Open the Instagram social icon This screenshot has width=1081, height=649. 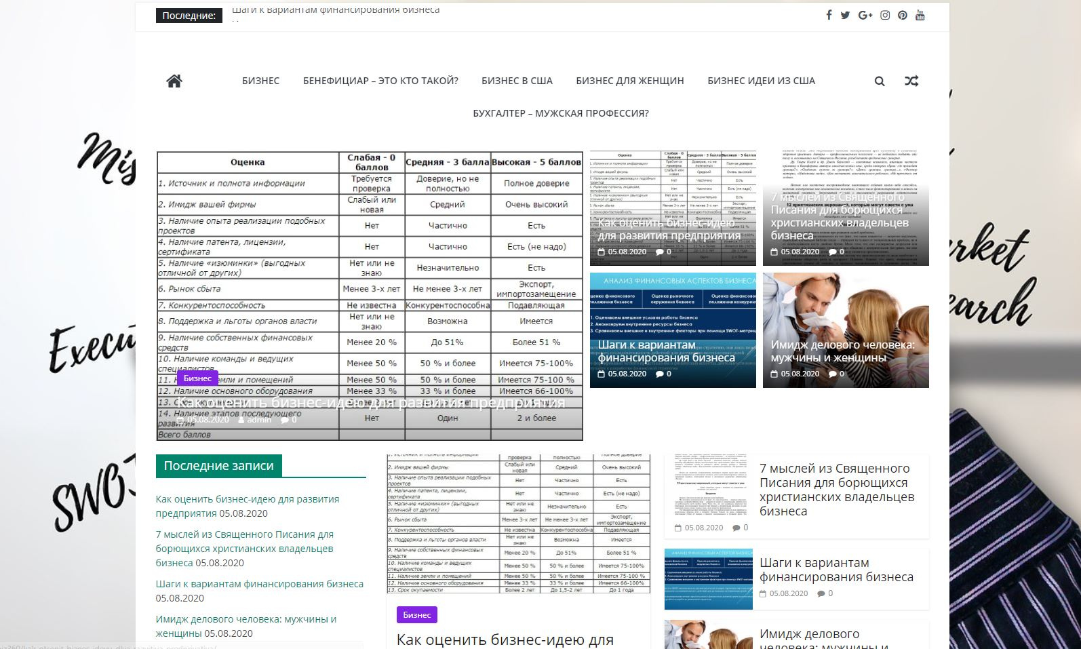click(885, 15)
